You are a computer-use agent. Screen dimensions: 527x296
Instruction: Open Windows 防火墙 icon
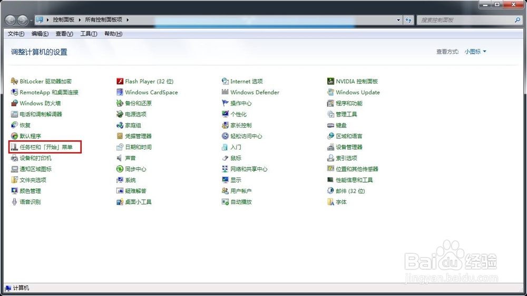click(14, 103)
